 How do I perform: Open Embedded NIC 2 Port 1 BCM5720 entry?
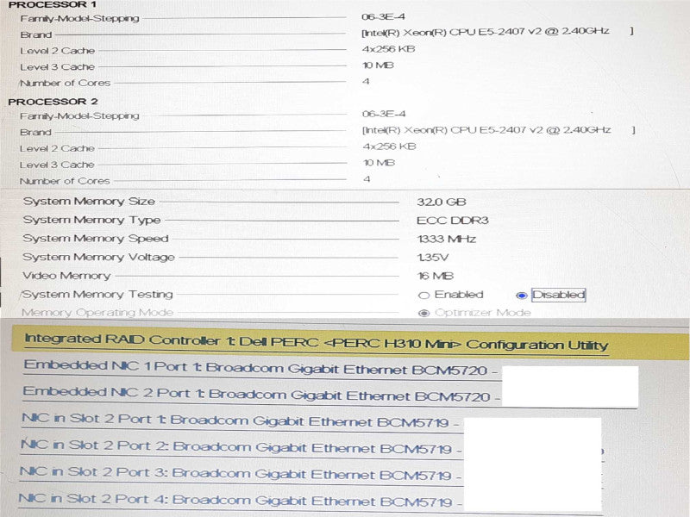[261, 394]
